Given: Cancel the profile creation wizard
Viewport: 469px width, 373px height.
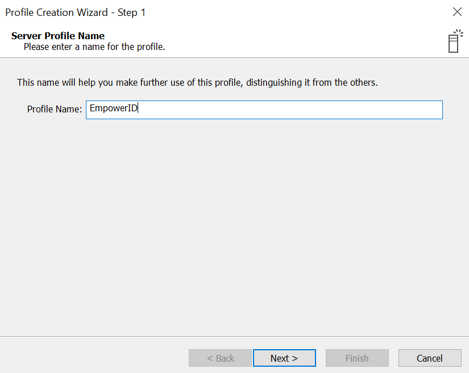Looking at the screenshot, I should coord(429,358).
